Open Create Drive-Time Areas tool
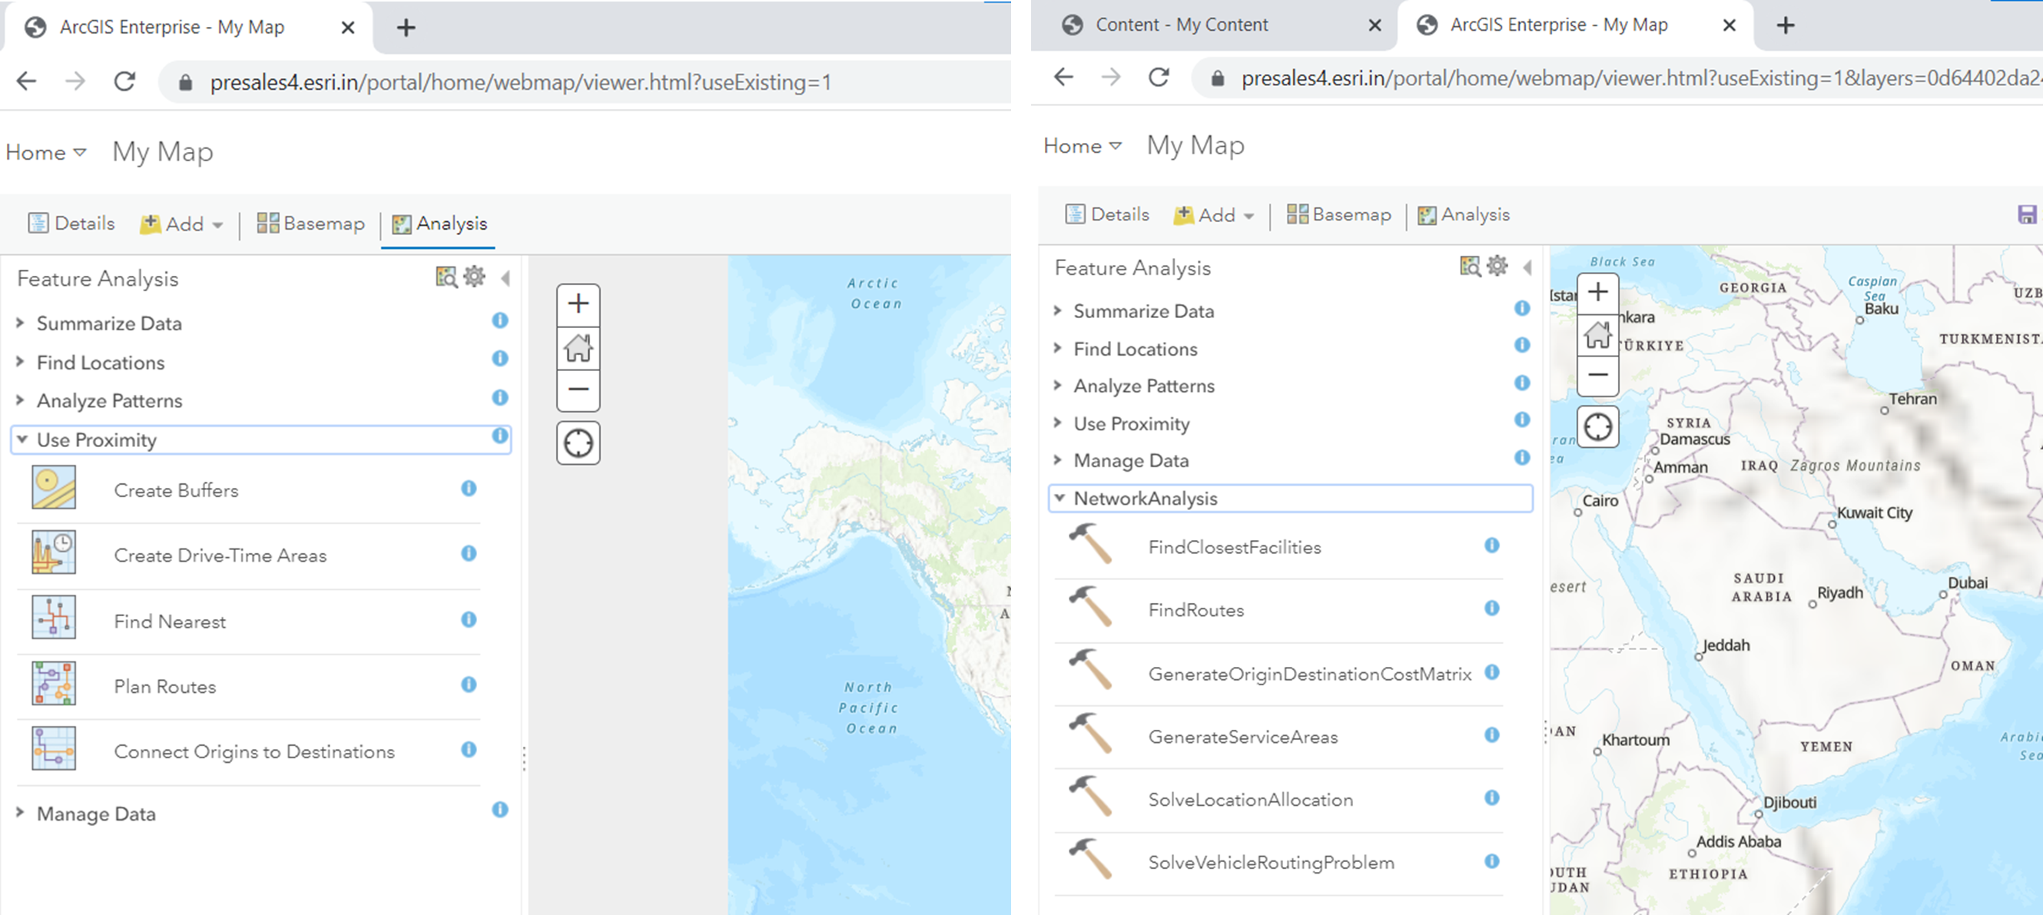Image resolution: width=2043 pixels, height=915 pixels. 220,555
